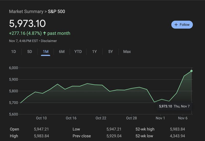Open the Market Summary breadcrumb link

click(x=26, y=12)
